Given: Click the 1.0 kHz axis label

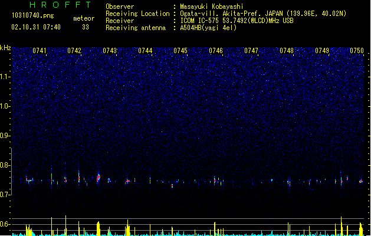Looking at the screenshot, I should coord(5,106).
